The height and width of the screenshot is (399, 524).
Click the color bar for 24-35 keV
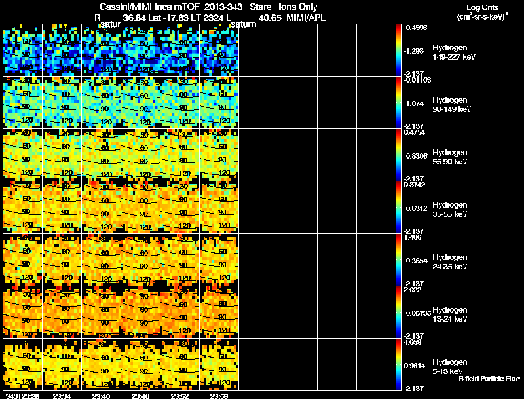pyautogui.click(x=398, y=260)
